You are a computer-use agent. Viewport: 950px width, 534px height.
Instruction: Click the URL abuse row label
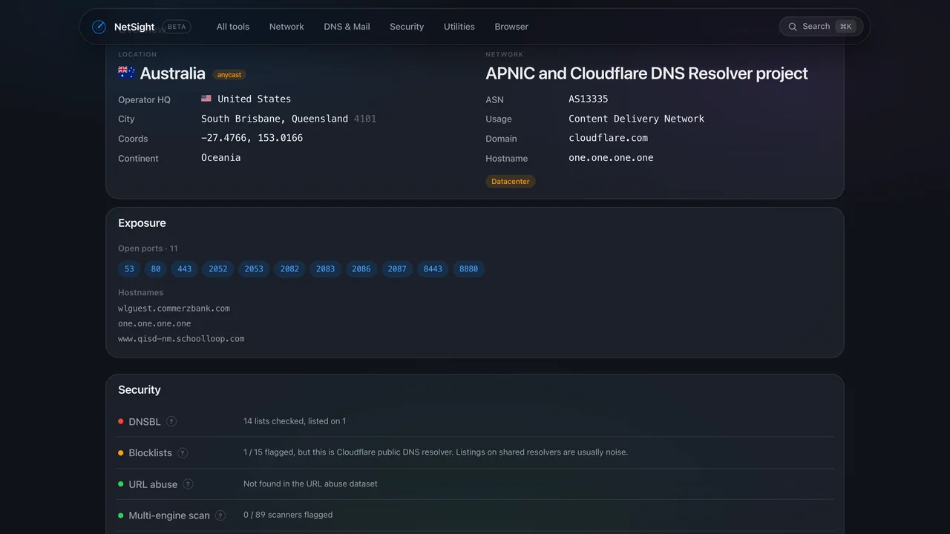[x=153, y=484]
